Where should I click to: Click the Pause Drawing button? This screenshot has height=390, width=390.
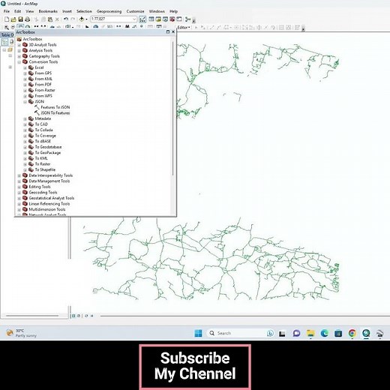[92, 316]
